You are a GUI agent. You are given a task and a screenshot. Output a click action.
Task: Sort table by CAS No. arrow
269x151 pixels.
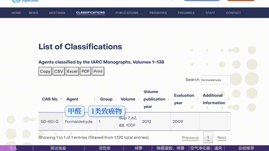(61, 99)
